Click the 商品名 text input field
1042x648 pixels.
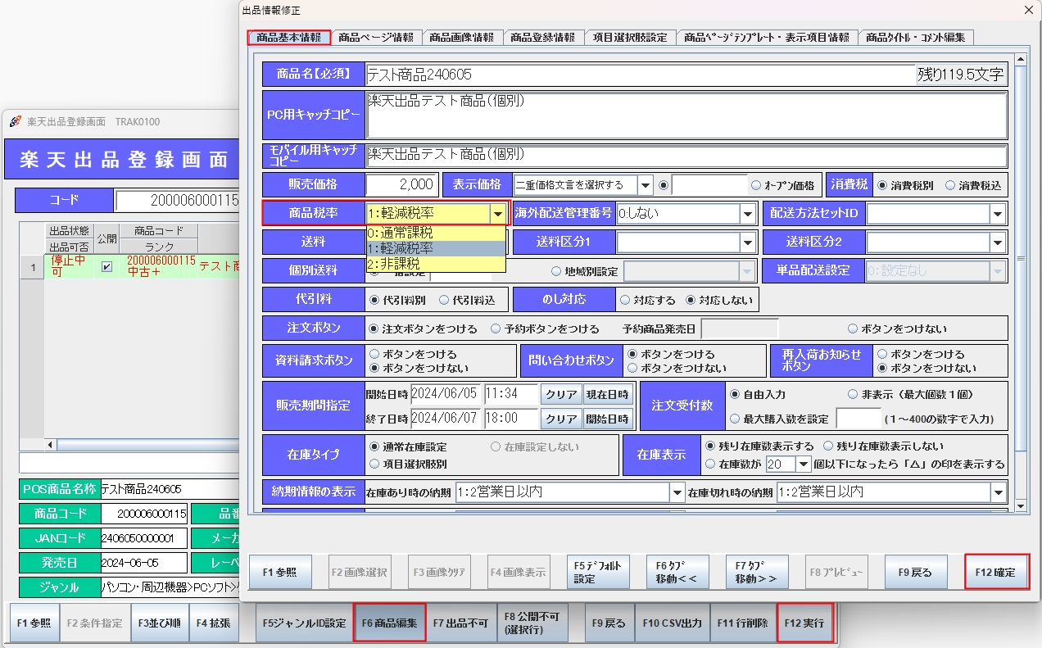click(x=639, y=75)
